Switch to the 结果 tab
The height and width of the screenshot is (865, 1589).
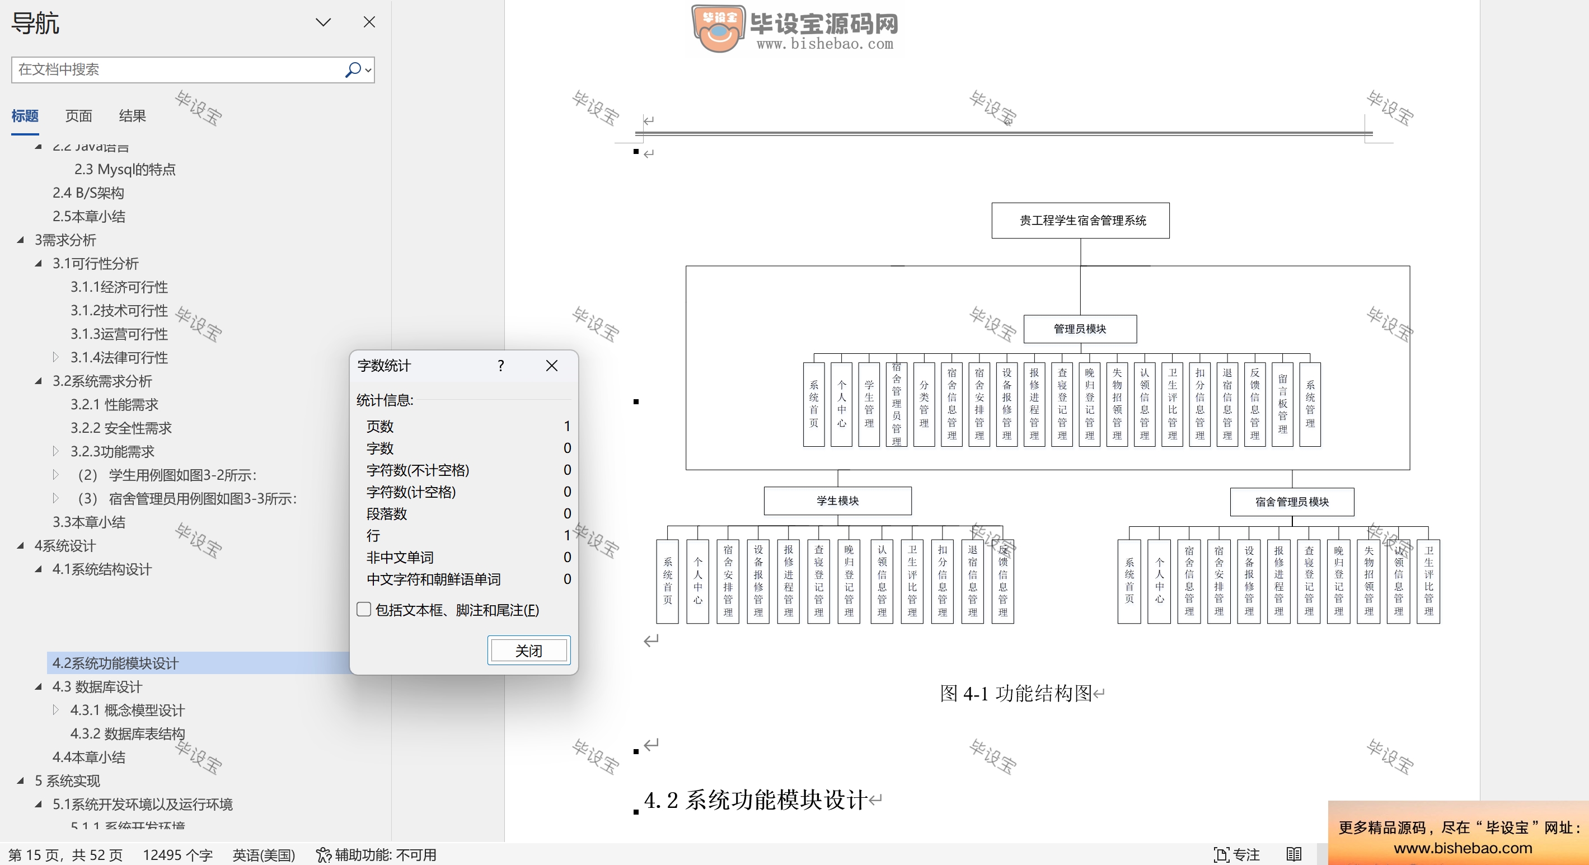coord(132,116)
